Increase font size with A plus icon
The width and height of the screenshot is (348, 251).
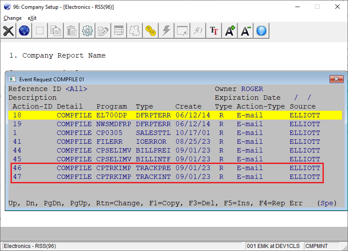pos(230,31)
